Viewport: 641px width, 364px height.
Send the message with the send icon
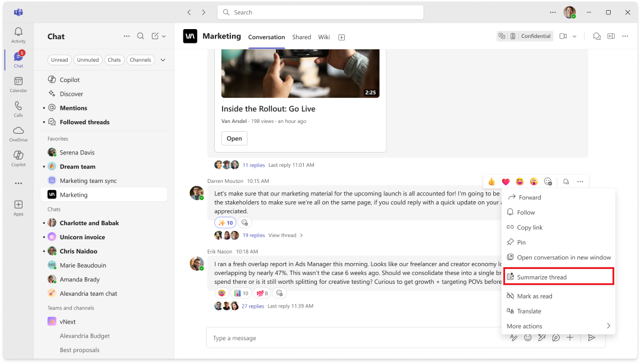591,337
